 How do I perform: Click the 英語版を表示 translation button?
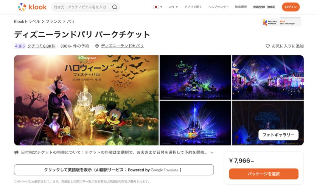point(114,170)
